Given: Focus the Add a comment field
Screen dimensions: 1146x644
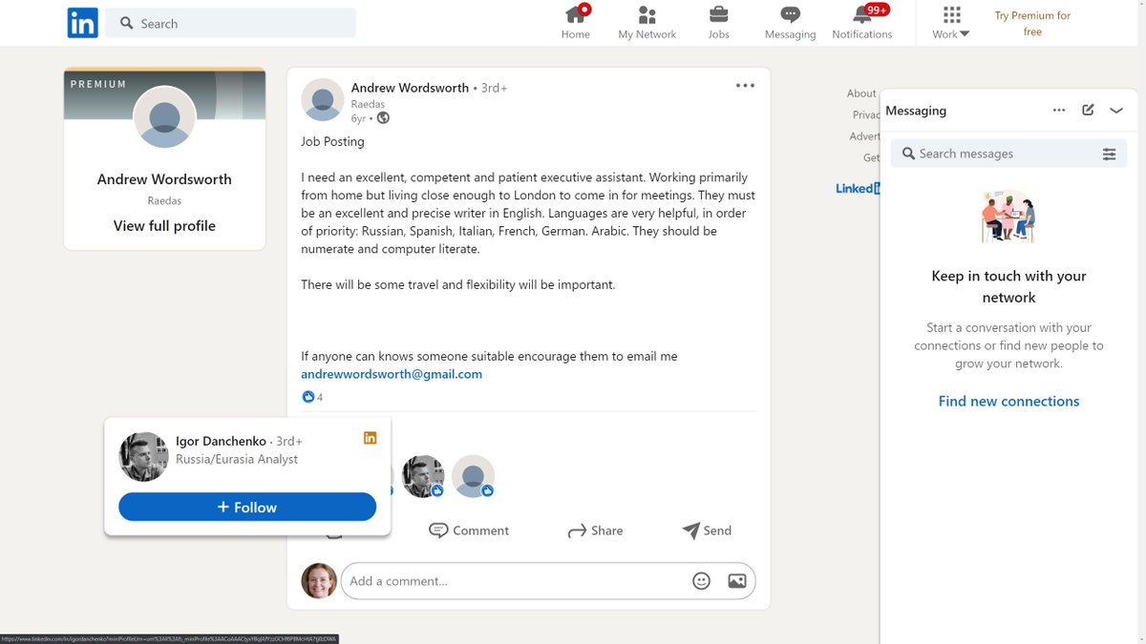Looking at the screenshot, I should (x=547, y=581).
